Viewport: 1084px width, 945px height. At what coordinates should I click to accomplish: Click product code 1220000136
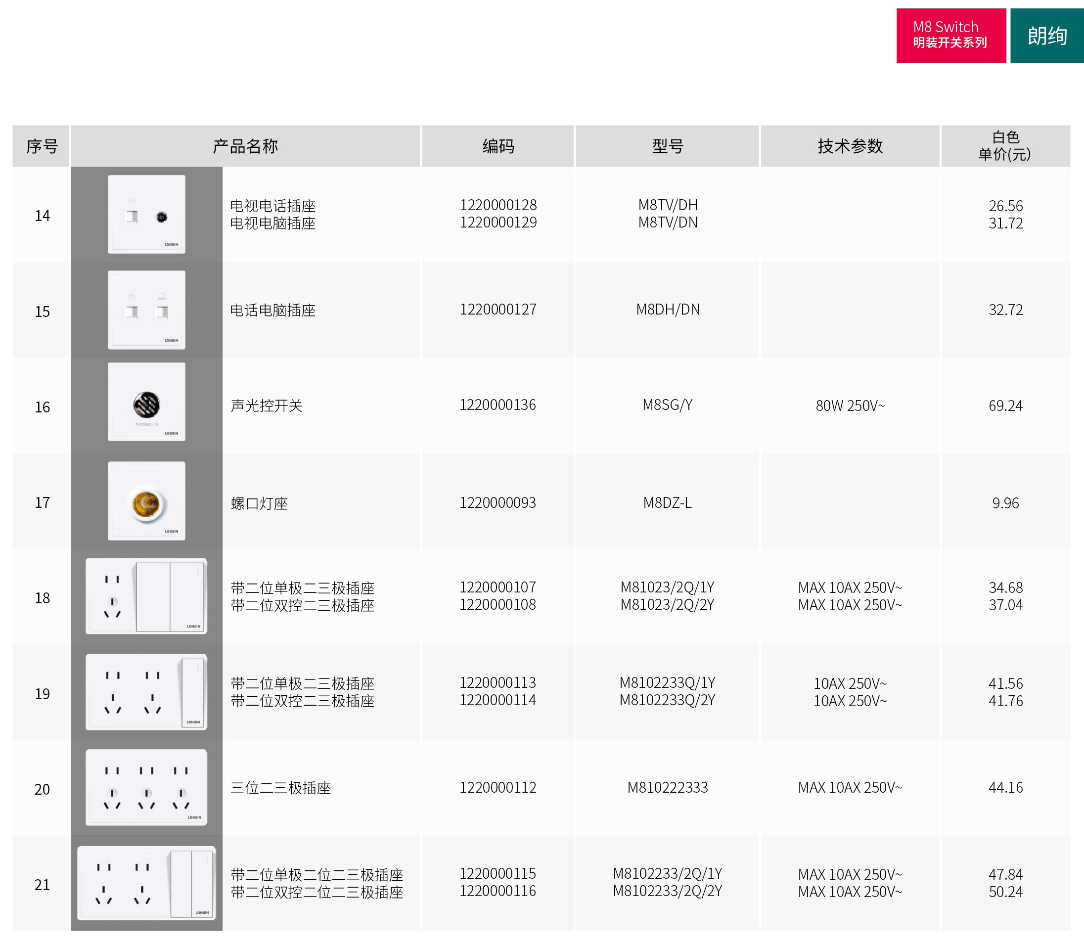click(497, 405)
